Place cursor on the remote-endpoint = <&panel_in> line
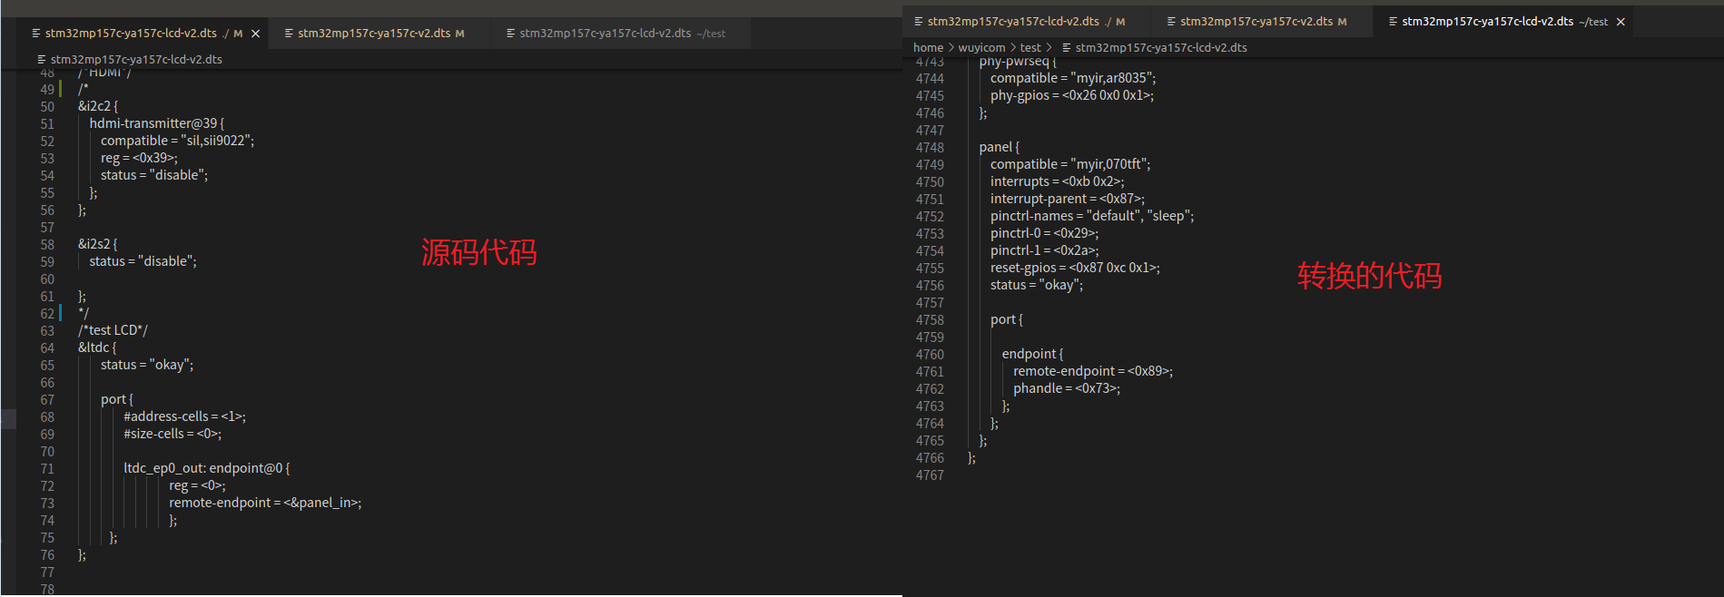The image size is (1724, 597). point(265,503)
